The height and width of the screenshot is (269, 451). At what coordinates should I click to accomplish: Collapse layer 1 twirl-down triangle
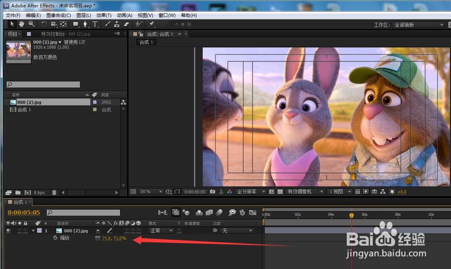[x=33, y=230]
